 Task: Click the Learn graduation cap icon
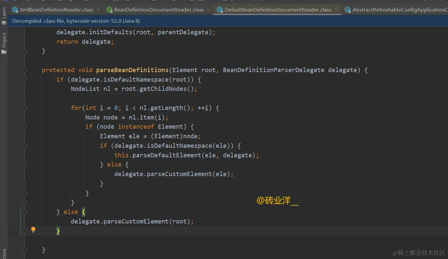[x=4, y=23]
